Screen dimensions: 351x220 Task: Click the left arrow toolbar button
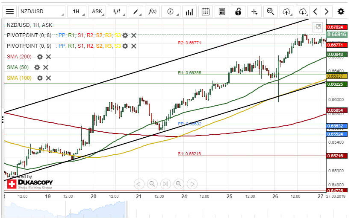(x=315, y=12)
